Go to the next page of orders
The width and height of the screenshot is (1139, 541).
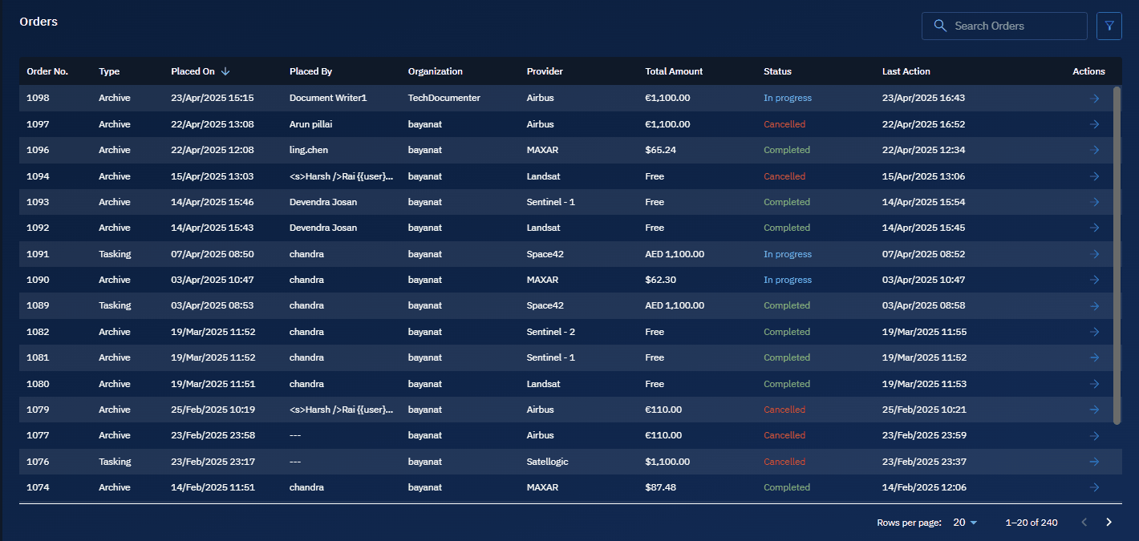(x=1109, y=523)
